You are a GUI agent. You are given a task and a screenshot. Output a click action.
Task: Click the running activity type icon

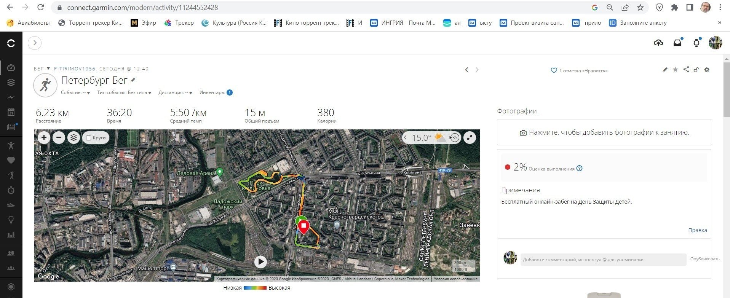[x=45, y=85]
